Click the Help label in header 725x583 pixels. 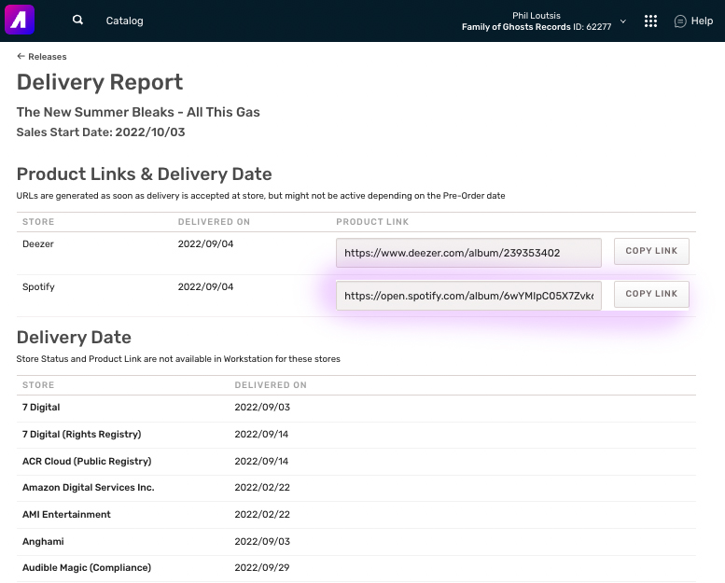[702, 21]
